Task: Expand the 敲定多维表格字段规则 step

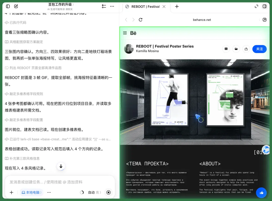Action: pos(24,94)
